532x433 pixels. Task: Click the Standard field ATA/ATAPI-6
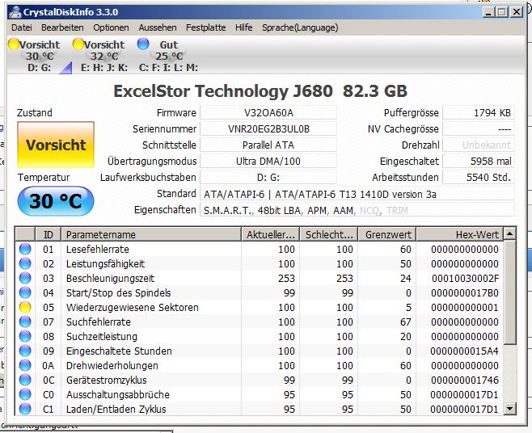point(357,195)
